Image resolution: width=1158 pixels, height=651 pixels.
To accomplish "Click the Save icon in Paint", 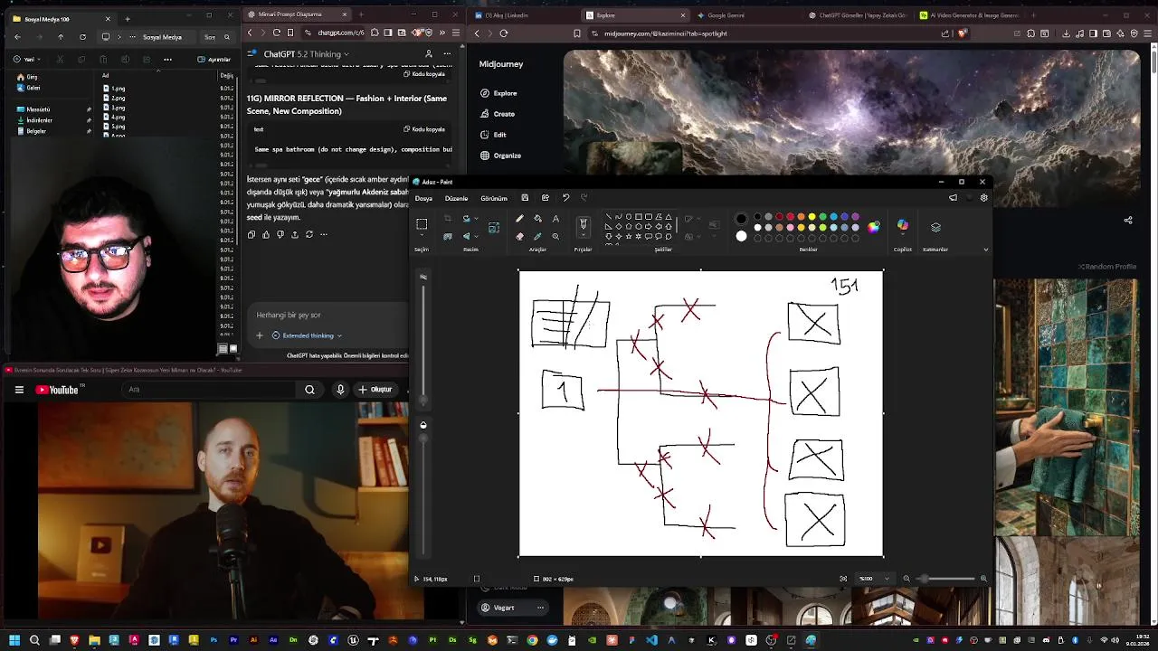I will [x=525, y=198].
